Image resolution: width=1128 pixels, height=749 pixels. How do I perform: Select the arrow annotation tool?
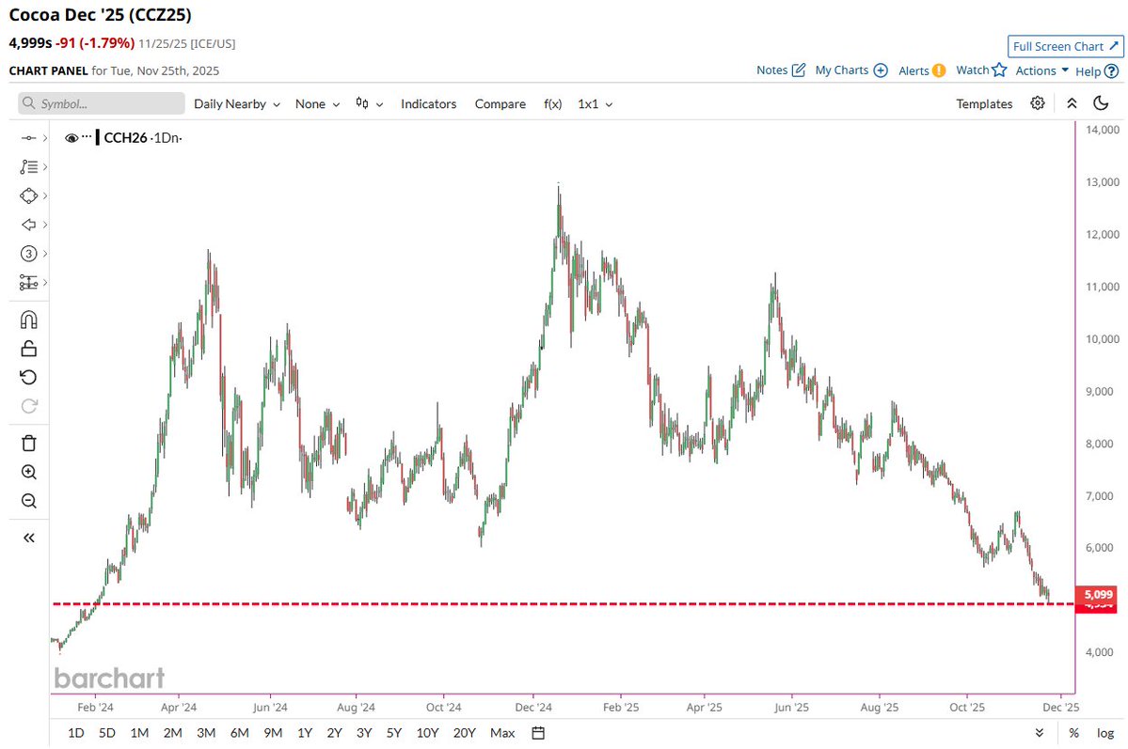click(28, 225)
